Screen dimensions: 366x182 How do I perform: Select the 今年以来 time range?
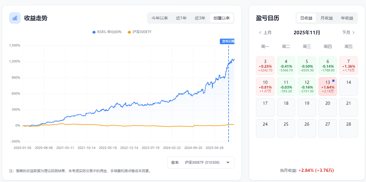point(160,18)
